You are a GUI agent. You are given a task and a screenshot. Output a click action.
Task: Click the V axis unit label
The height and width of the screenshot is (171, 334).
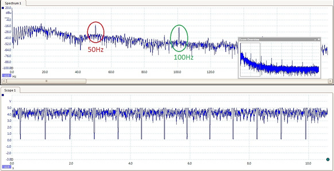10,101
